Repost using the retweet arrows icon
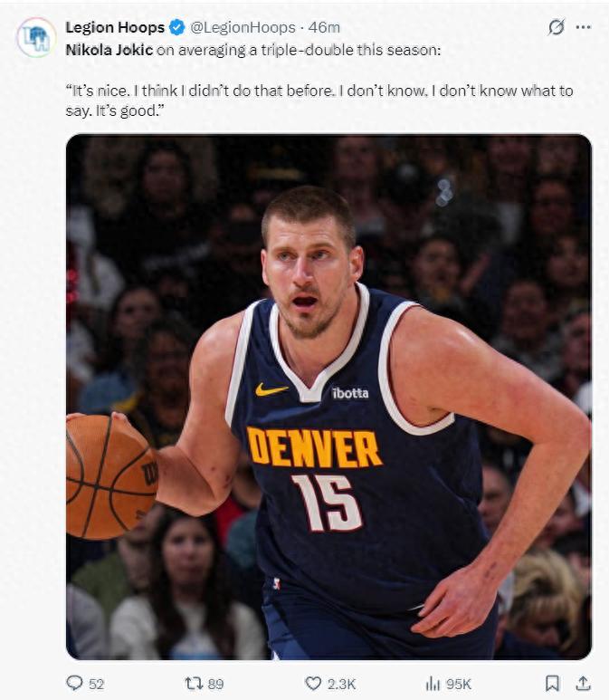 point(194,683)
